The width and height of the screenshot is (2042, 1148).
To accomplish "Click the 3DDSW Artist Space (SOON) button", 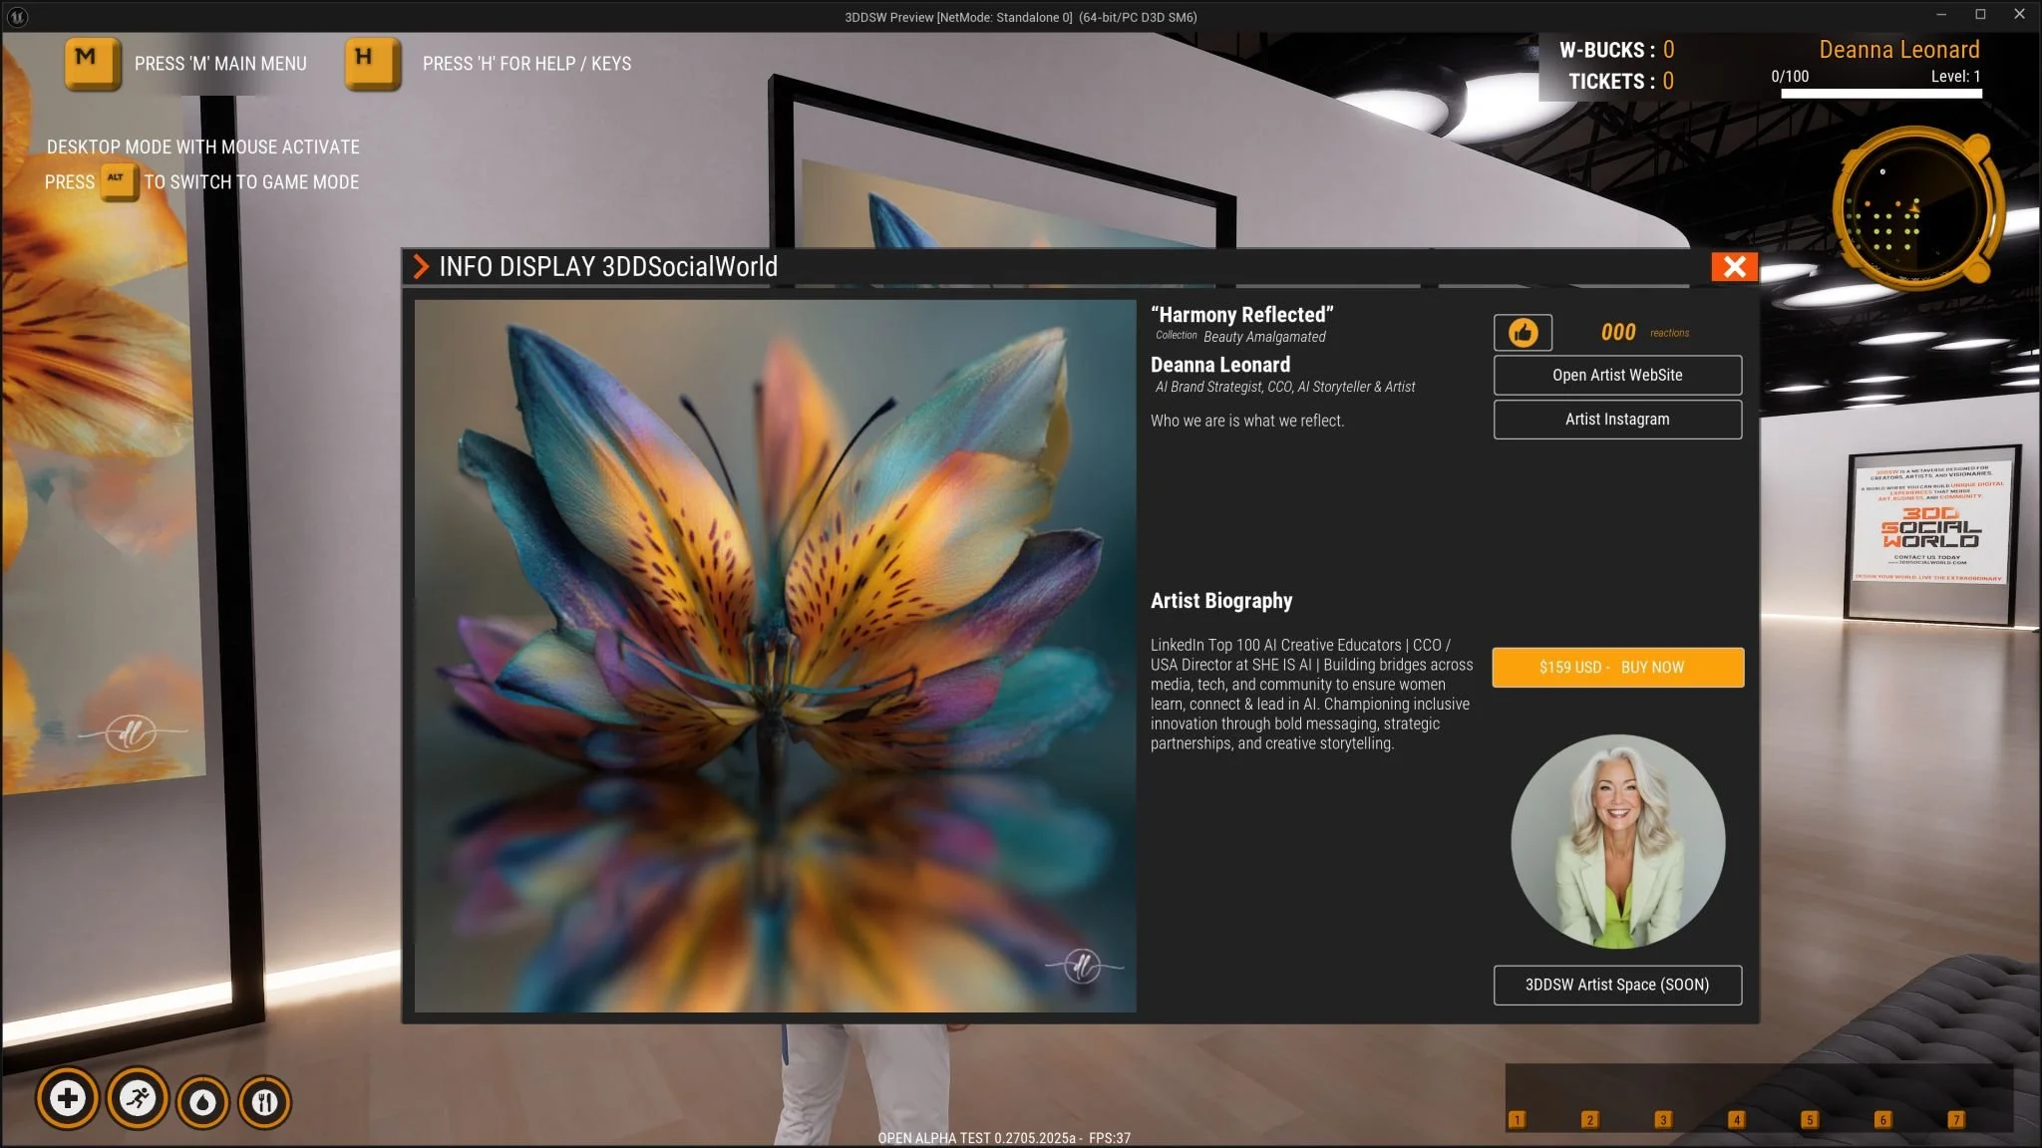I will click(1617, 985).
